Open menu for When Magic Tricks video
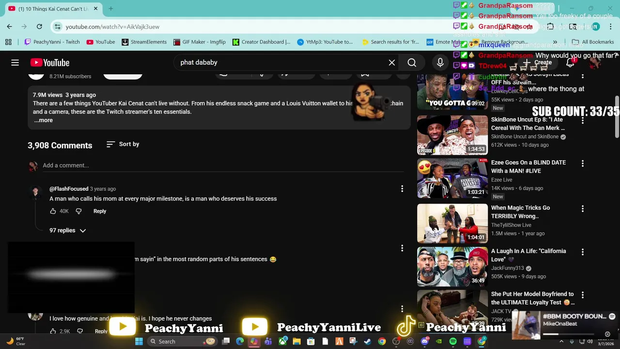Viewport: 620px width, 349px height. (x=583, y=209)
